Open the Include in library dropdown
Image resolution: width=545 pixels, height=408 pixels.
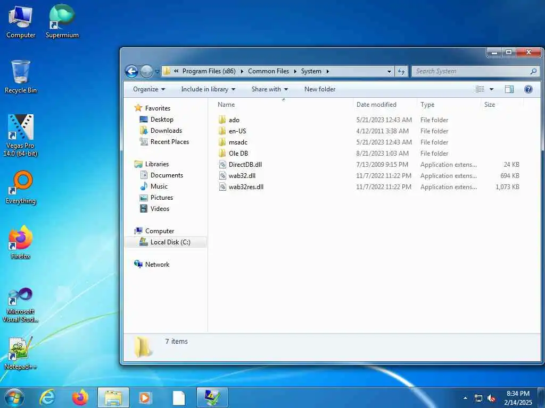208,89
